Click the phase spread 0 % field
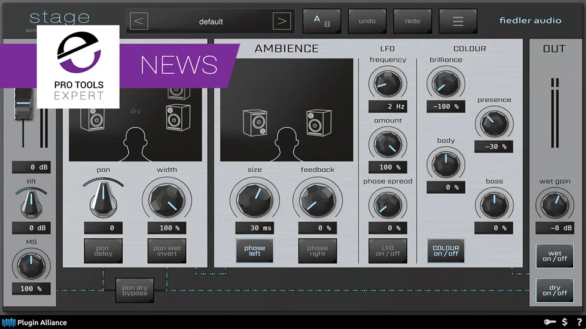The height and width of the screenshot is (329, 586). [x=388, y=227]
